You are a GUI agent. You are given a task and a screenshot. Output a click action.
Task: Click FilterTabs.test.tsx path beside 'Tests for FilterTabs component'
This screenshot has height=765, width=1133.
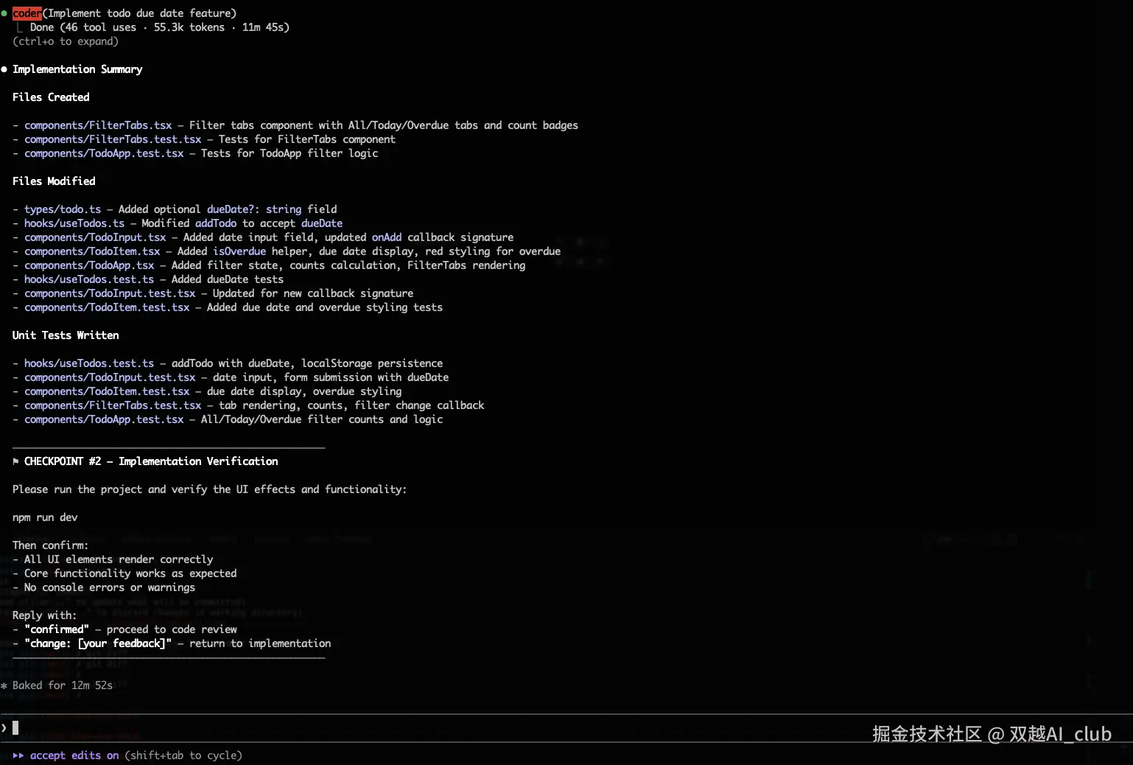pyautogui.click(x=113, y=139)
